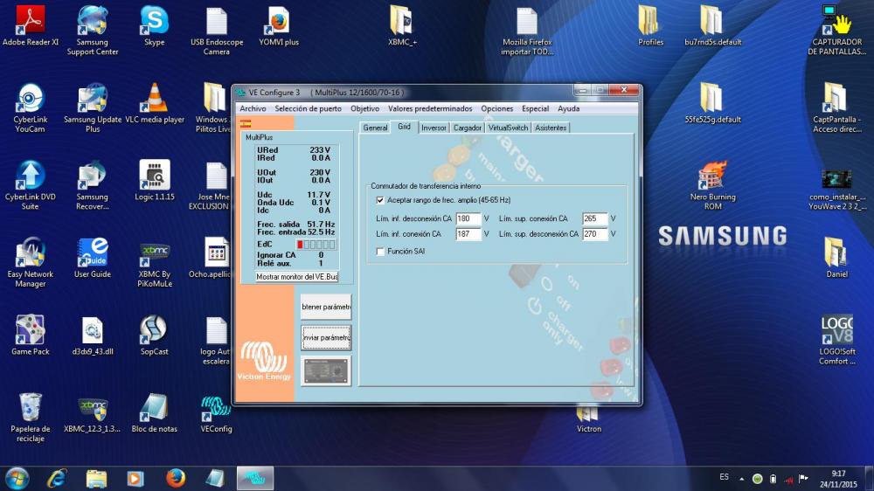This screenshot has width=874, height=491.
Task: Open the Archivo menu
Action: [253, 108]
